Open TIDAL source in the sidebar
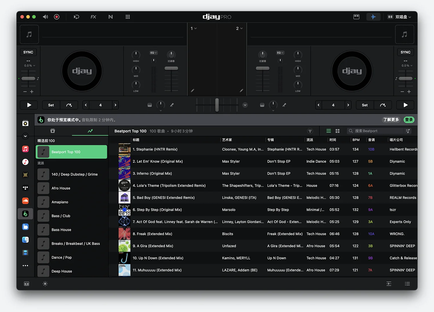434x312 pixels. [25, 188]
